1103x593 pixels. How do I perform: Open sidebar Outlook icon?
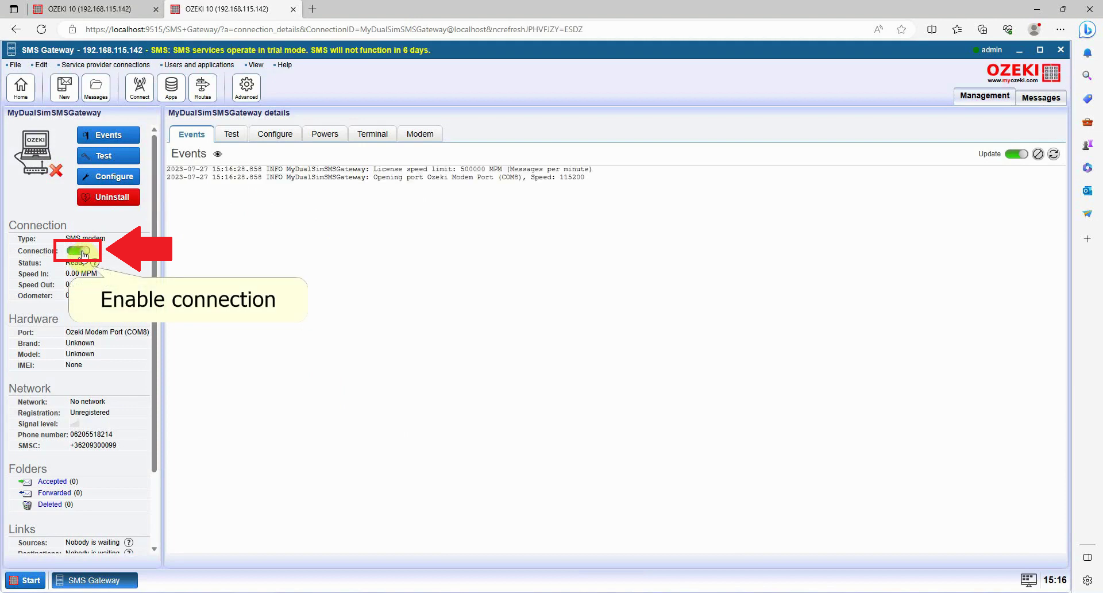pos(1087,190)
